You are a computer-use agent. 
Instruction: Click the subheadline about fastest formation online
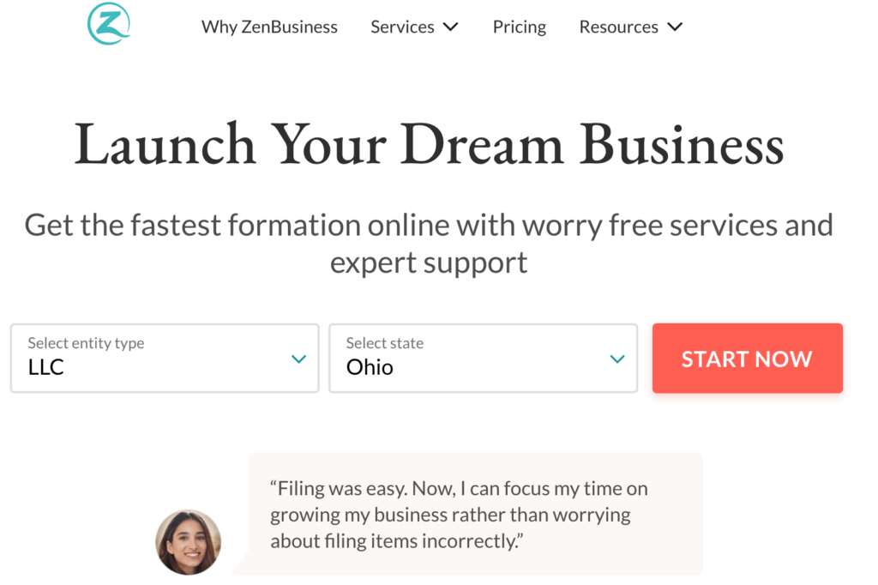[x=430, y=243]
